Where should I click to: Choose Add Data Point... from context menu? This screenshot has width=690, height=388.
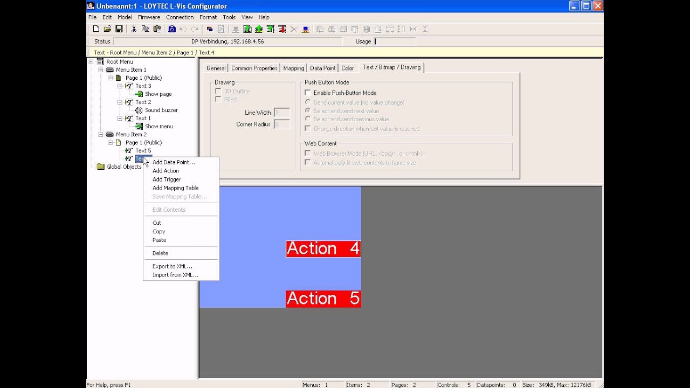coord(181,162)
